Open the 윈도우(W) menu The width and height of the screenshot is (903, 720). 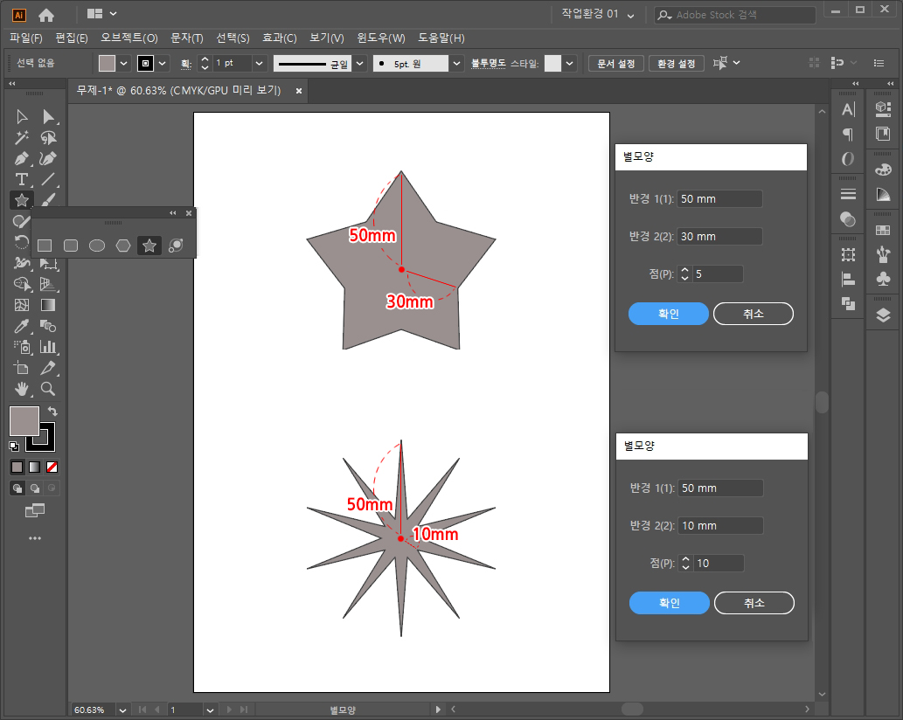coord(380,38)
